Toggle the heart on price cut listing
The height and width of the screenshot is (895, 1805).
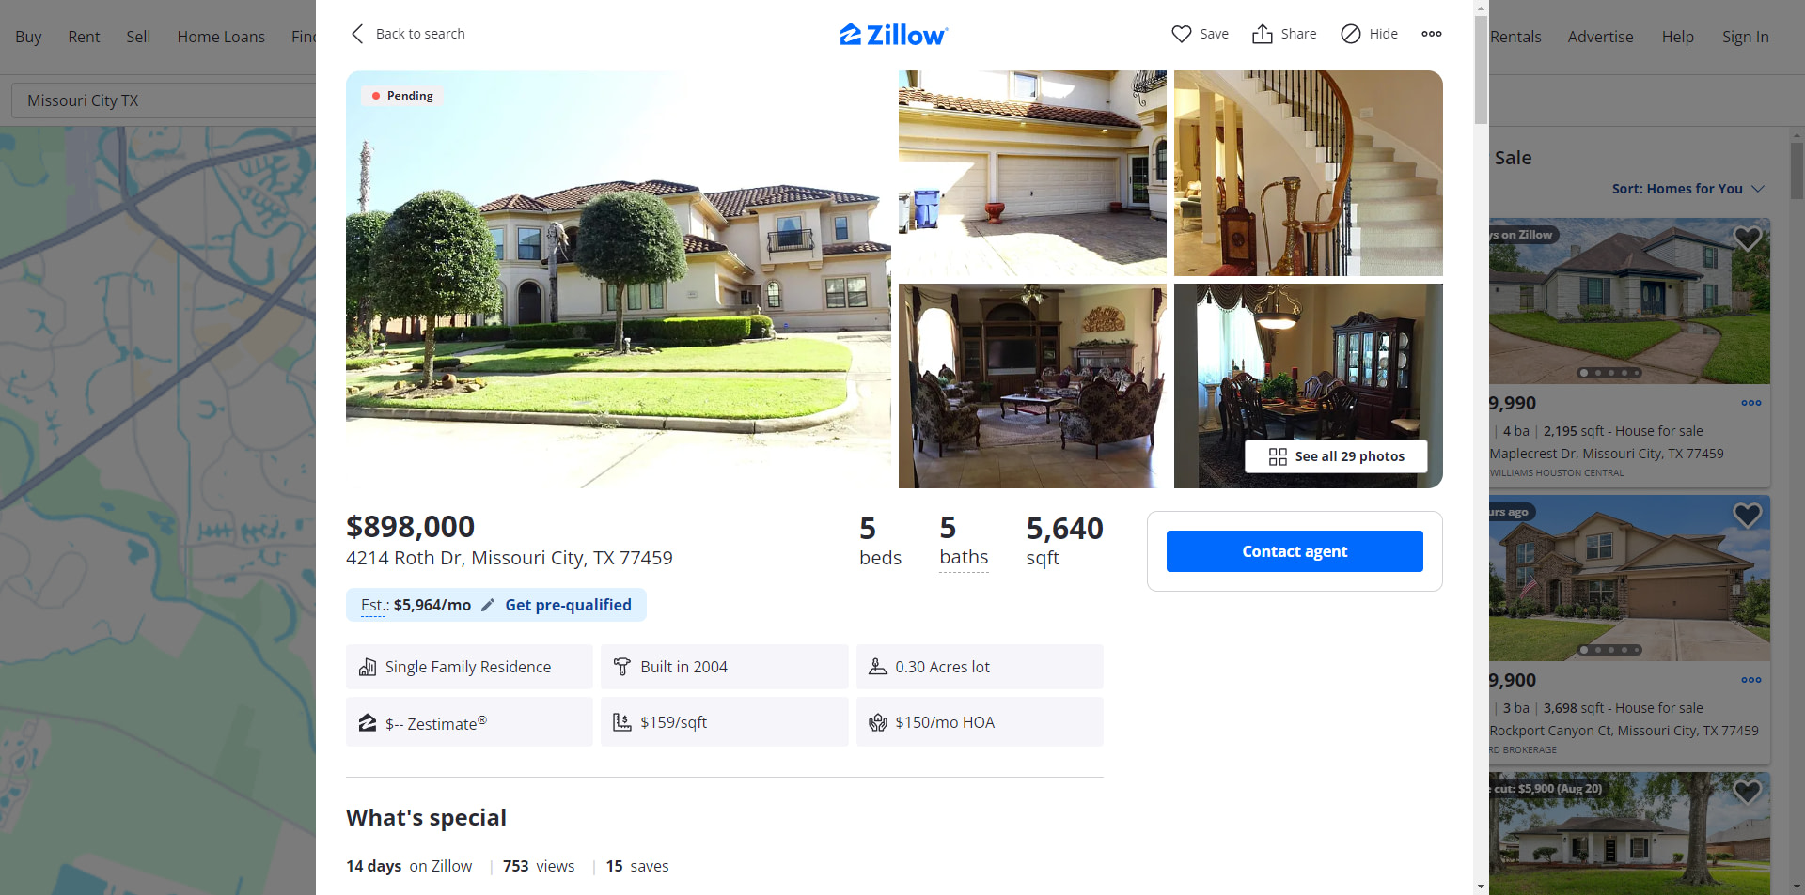click(x=1747, y=792)
